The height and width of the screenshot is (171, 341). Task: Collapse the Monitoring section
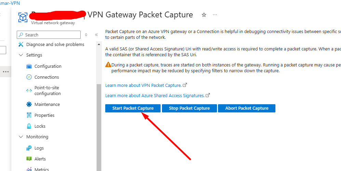coord(21,137)
